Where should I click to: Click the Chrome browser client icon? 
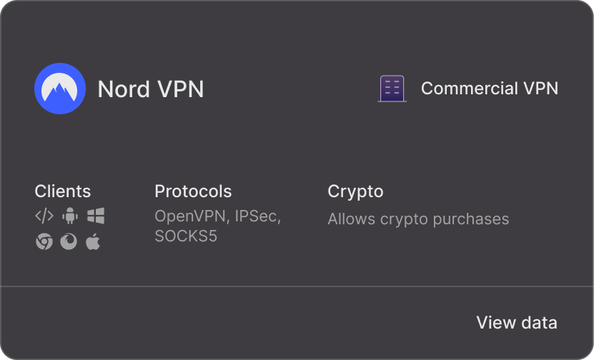[x=44, y=241]
